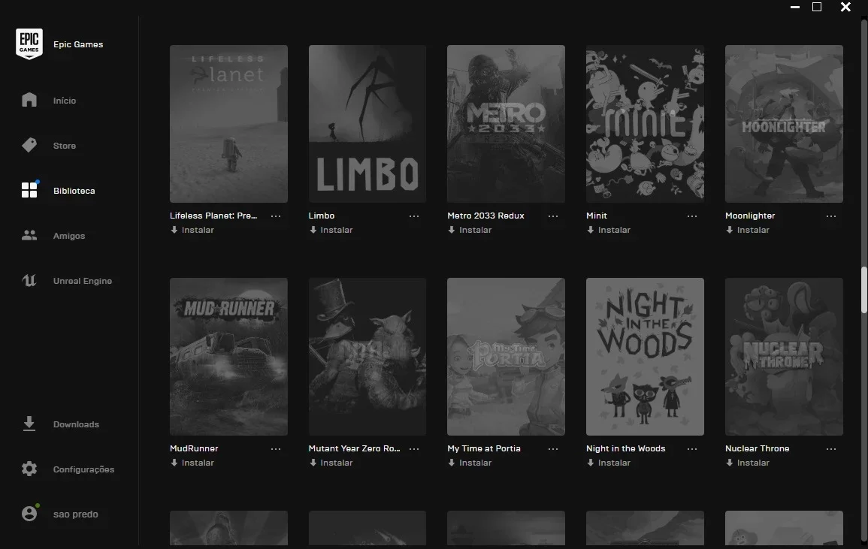Select the Biblioteca grid icon
Screen dimensions: 868x549
click(29, 190)
